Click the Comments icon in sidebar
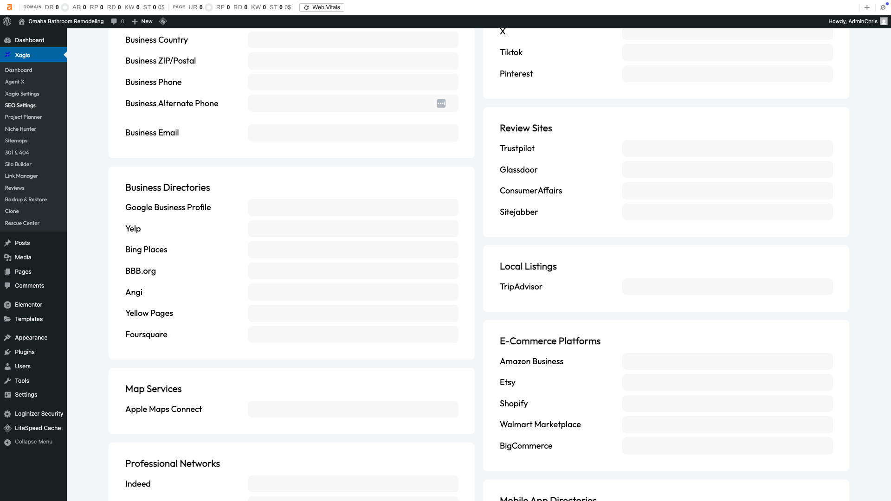 (x=7, y=286)
